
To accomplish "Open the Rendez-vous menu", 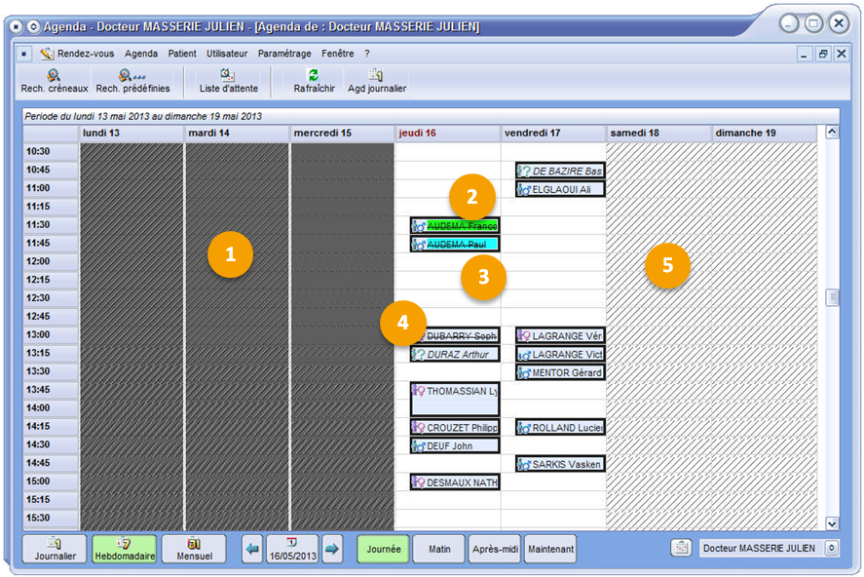I will tap(85, 54).
